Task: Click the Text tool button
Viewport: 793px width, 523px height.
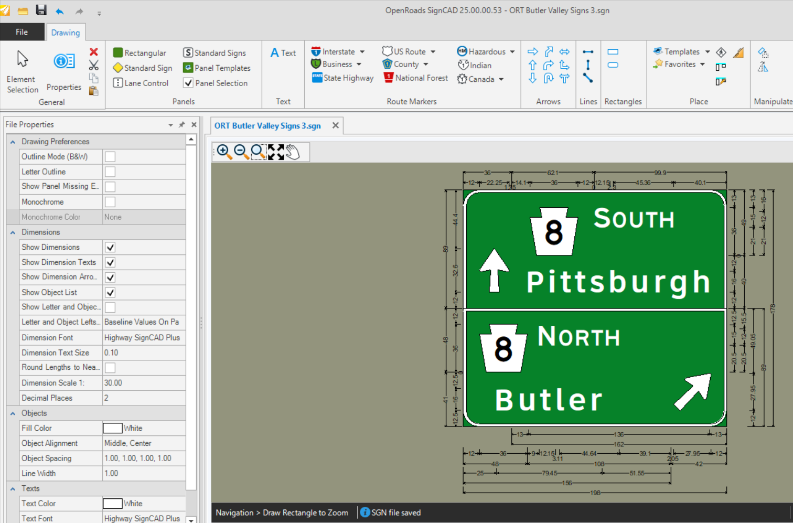Action: pos(283,53)
